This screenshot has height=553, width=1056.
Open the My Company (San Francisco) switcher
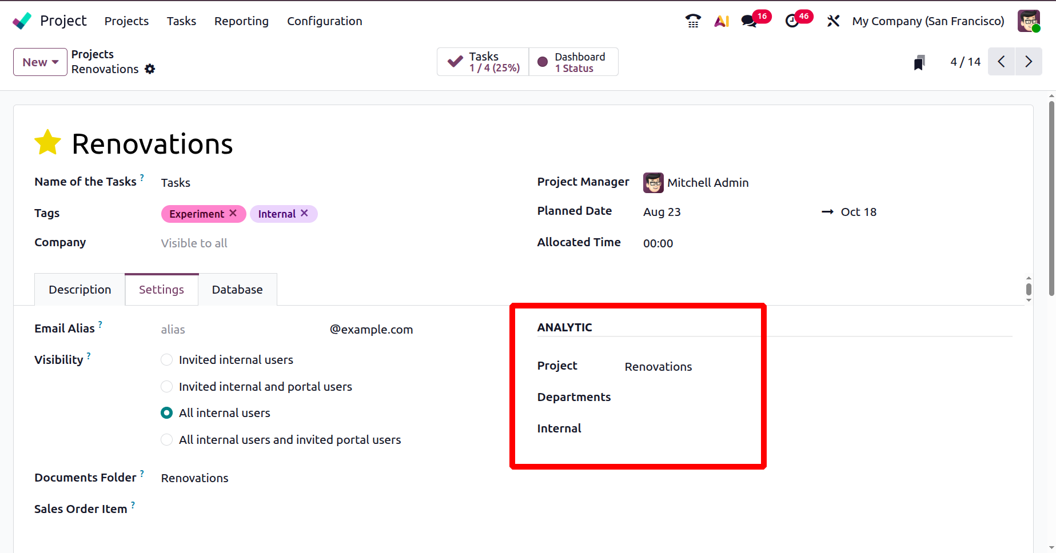tap(928, 21)
